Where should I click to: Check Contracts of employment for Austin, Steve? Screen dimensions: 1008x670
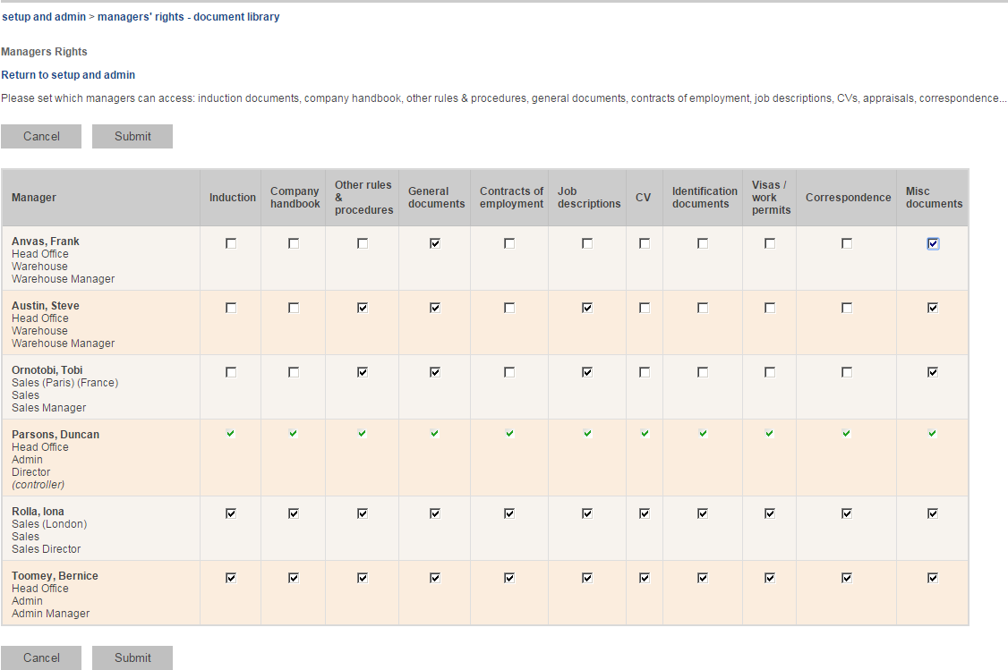click(509, 308)
